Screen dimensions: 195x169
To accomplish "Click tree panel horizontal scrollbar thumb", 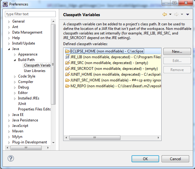I will point(26,148).
